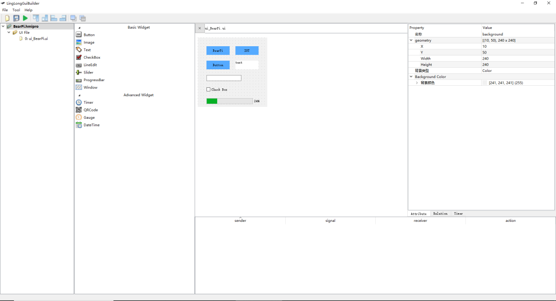This screenshot has width=556, height=301.
Task: Select the DateTime widget
Action: coord(91,125)
